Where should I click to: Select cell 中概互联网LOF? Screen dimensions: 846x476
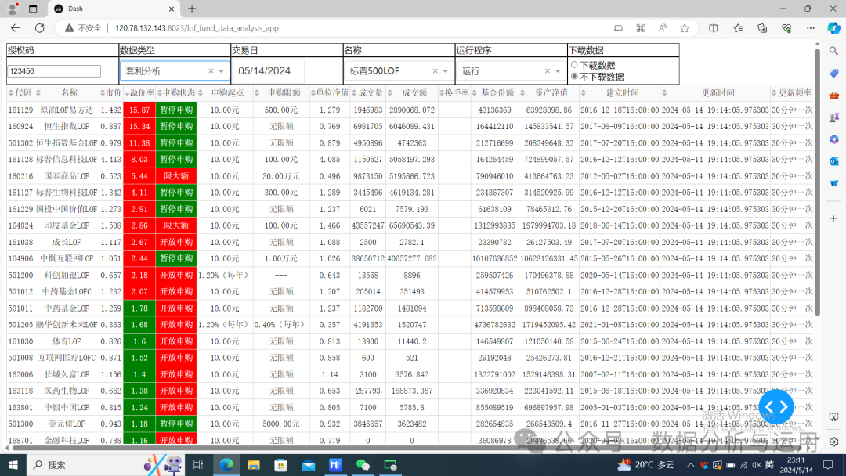[67, 259]
